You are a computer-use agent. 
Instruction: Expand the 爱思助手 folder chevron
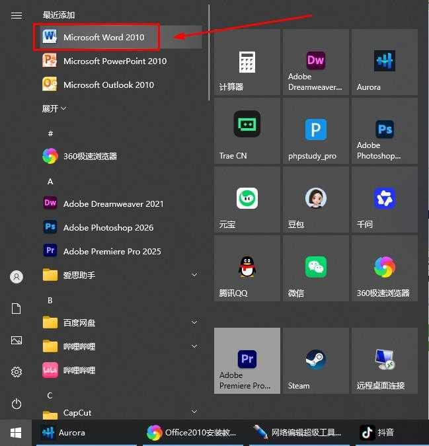194,275
